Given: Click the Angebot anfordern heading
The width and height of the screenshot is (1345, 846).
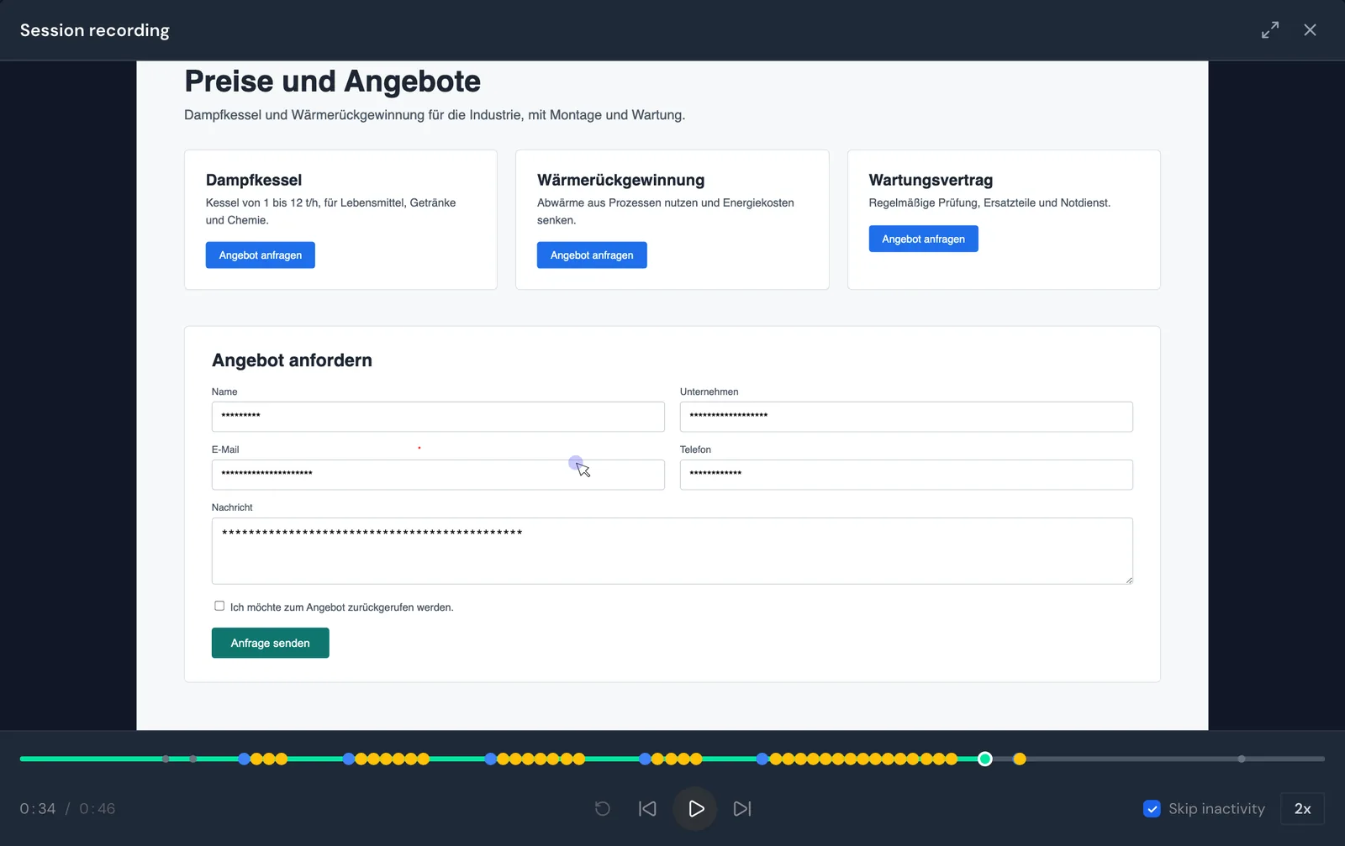Looking at the screenshot, I should pos(292,360).
